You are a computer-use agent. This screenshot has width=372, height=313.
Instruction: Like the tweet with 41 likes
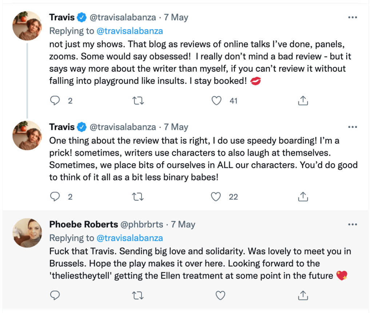pos(217,101)
